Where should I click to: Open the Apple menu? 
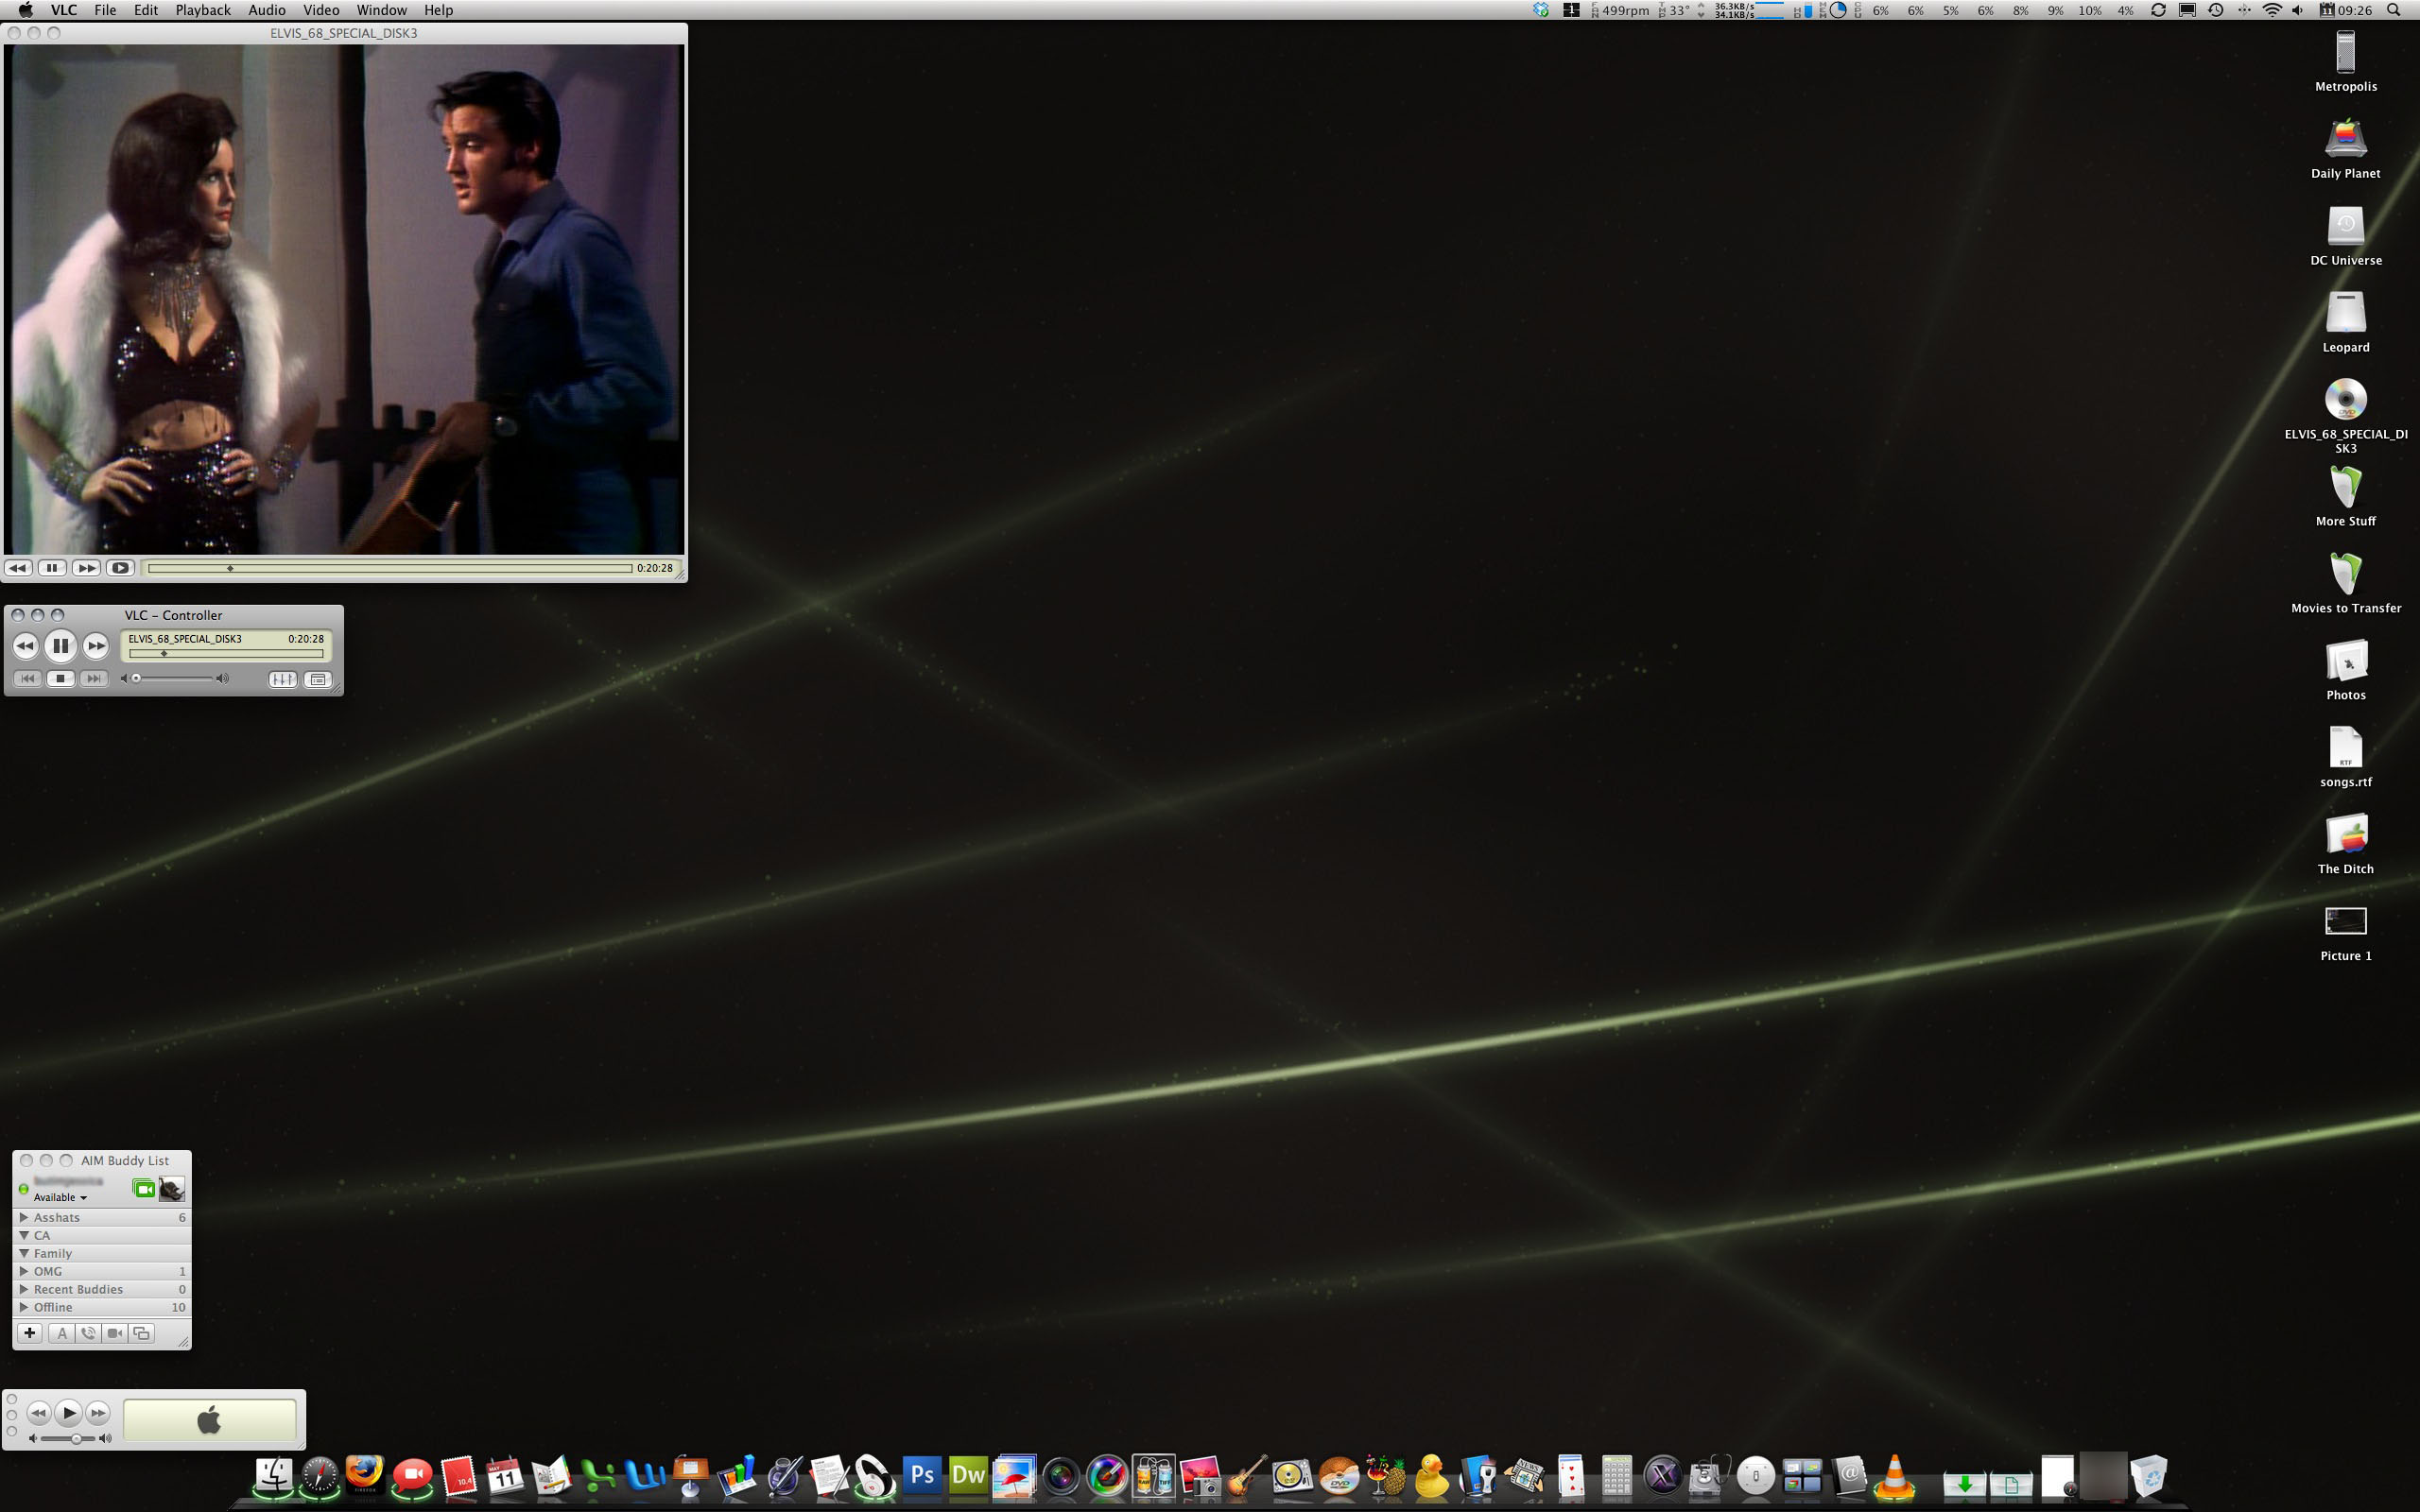[x=26, y=10]
